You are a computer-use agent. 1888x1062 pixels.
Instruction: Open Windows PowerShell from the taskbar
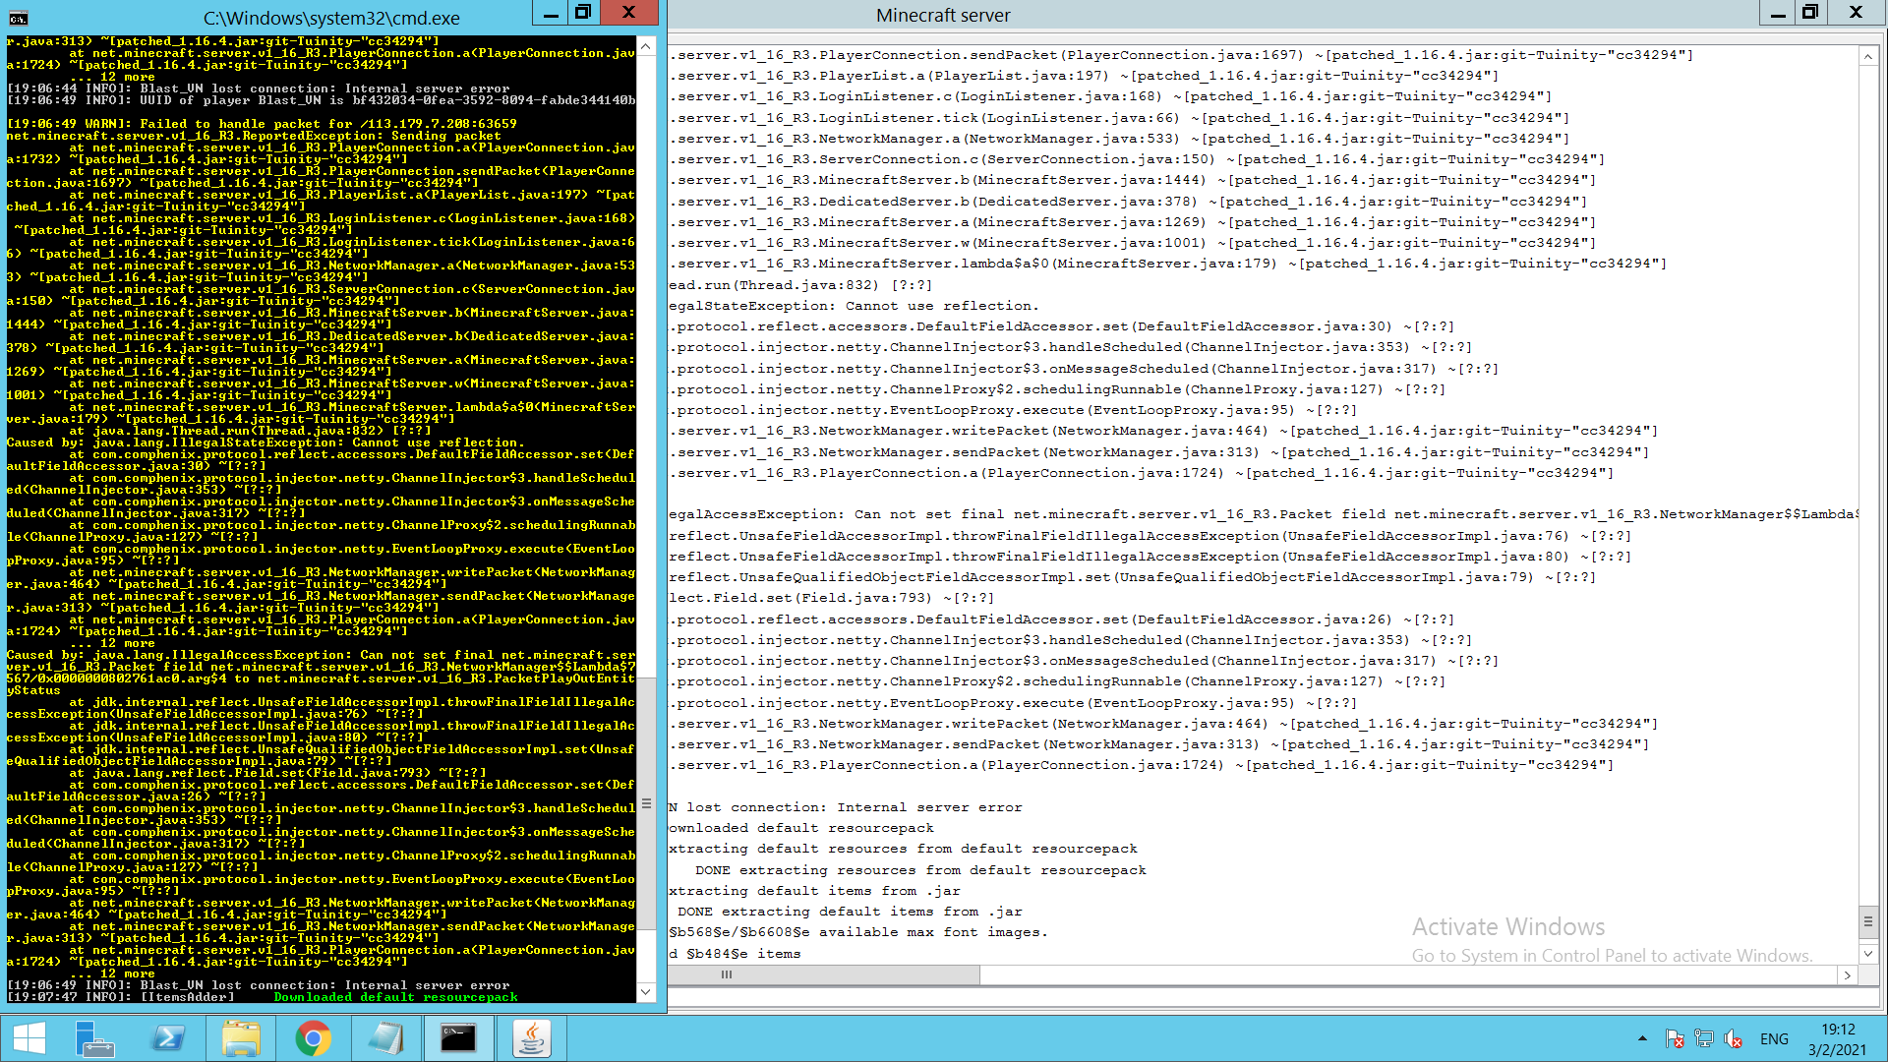tap(168, 1038)
